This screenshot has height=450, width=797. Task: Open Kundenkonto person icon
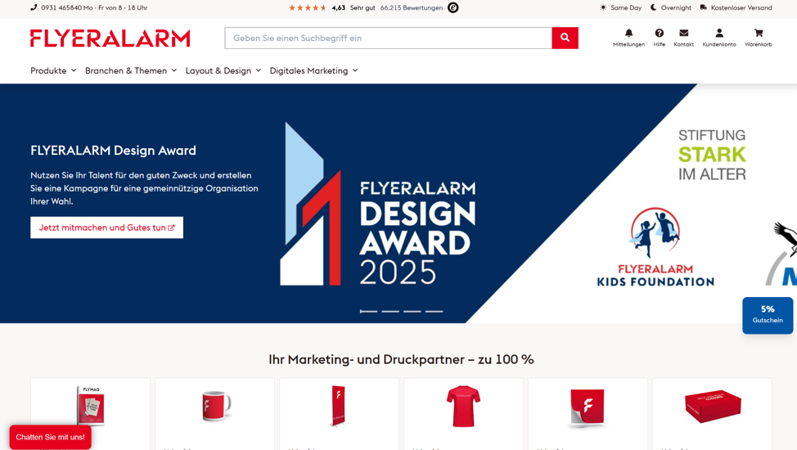click(718, 33)
